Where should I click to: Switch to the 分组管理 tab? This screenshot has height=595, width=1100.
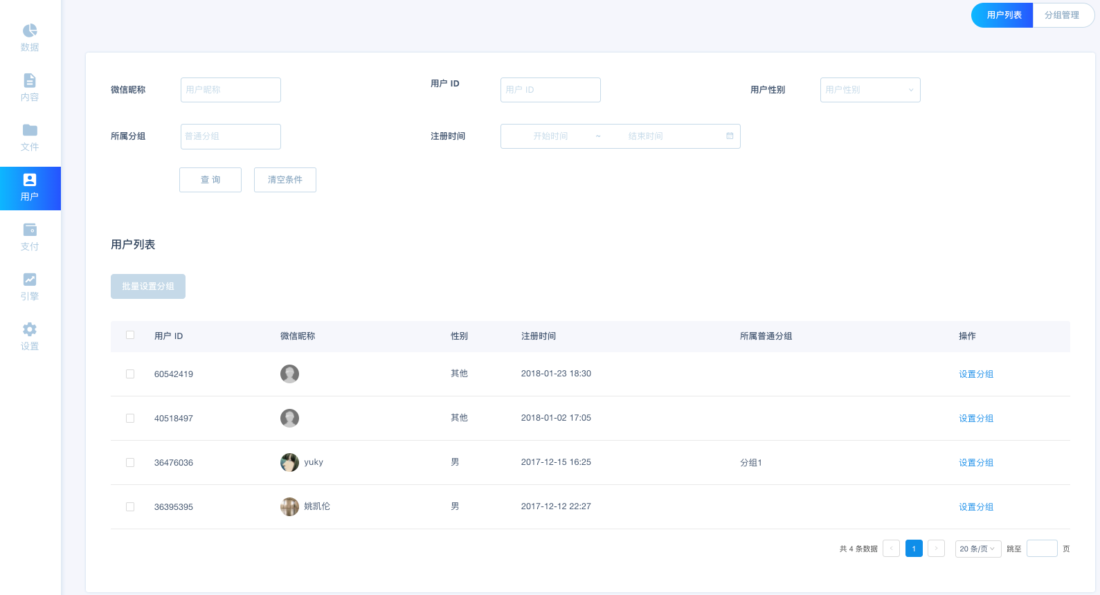[x=1062, y=15]
